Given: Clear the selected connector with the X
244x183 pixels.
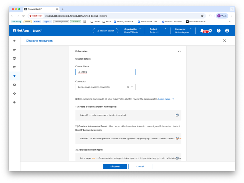Looking at the screenshot, I should coord(128,87).
